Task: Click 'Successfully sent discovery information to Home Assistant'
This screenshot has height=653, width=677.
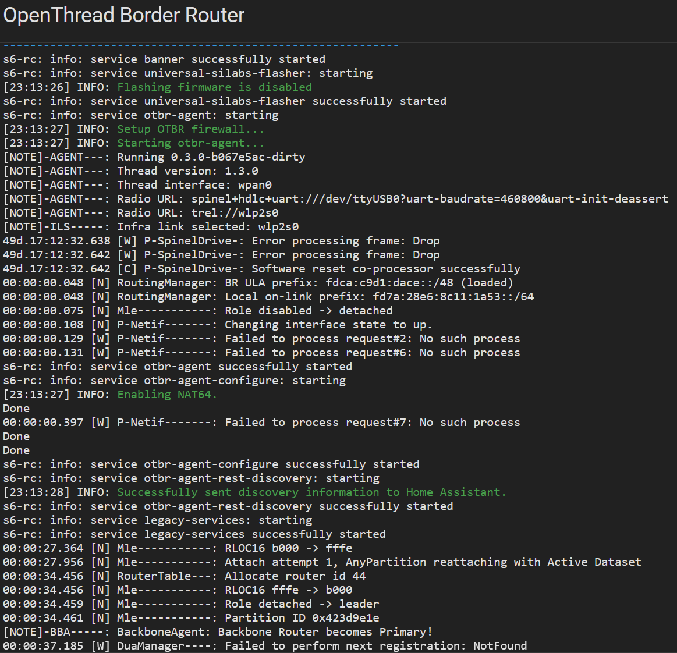Action: 311,492
